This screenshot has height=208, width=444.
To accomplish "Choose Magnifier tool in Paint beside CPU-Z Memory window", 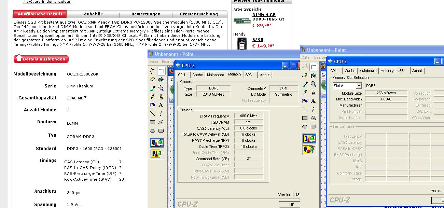I will [161, 88].
